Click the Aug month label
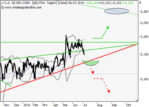This screenshot has width=149, height=107. click(x=100, y=105)
